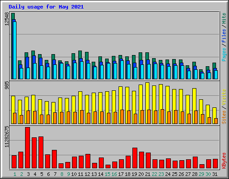Click the shortest red KBytes bar for day 15

[x=108, y=166]
